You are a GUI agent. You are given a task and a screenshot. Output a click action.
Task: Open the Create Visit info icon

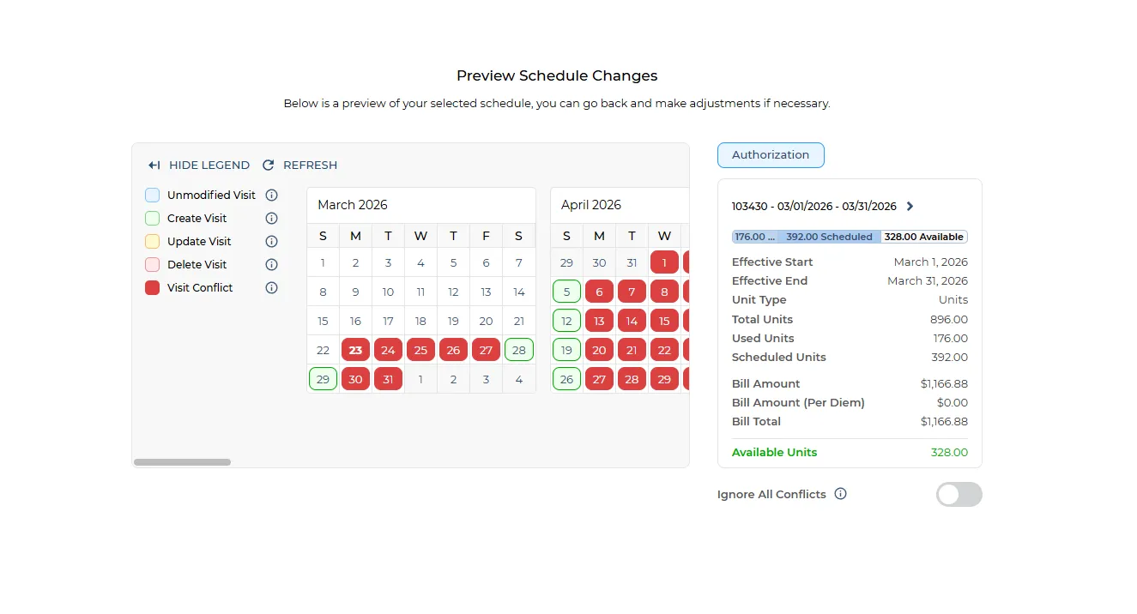pos(271,218)
